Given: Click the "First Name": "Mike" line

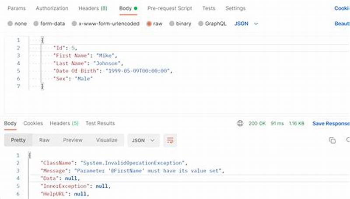Looking at the screenshot, I should pyautogui.click(x=85, y=56).
